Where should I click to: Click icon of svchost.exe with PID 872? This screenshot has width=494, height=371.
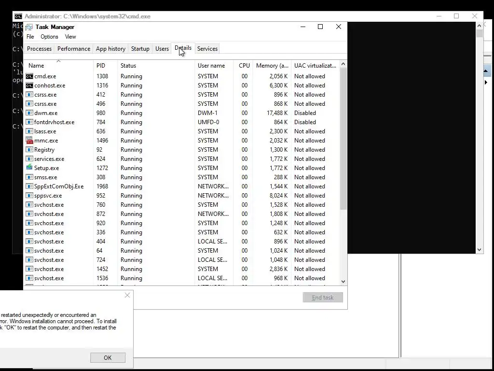point(29,214)
